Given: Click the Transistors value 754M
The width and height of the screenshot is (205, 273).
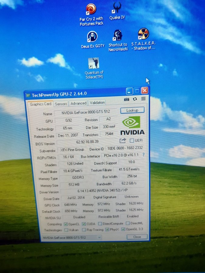Looking at the screenshot, I should [109, 134].
